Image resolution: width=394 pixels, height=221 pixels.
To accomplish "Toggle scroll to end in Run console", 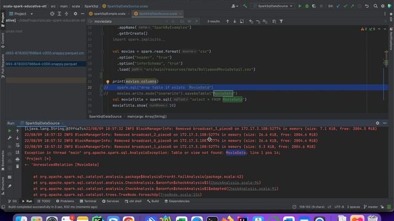I will point(17,152).
